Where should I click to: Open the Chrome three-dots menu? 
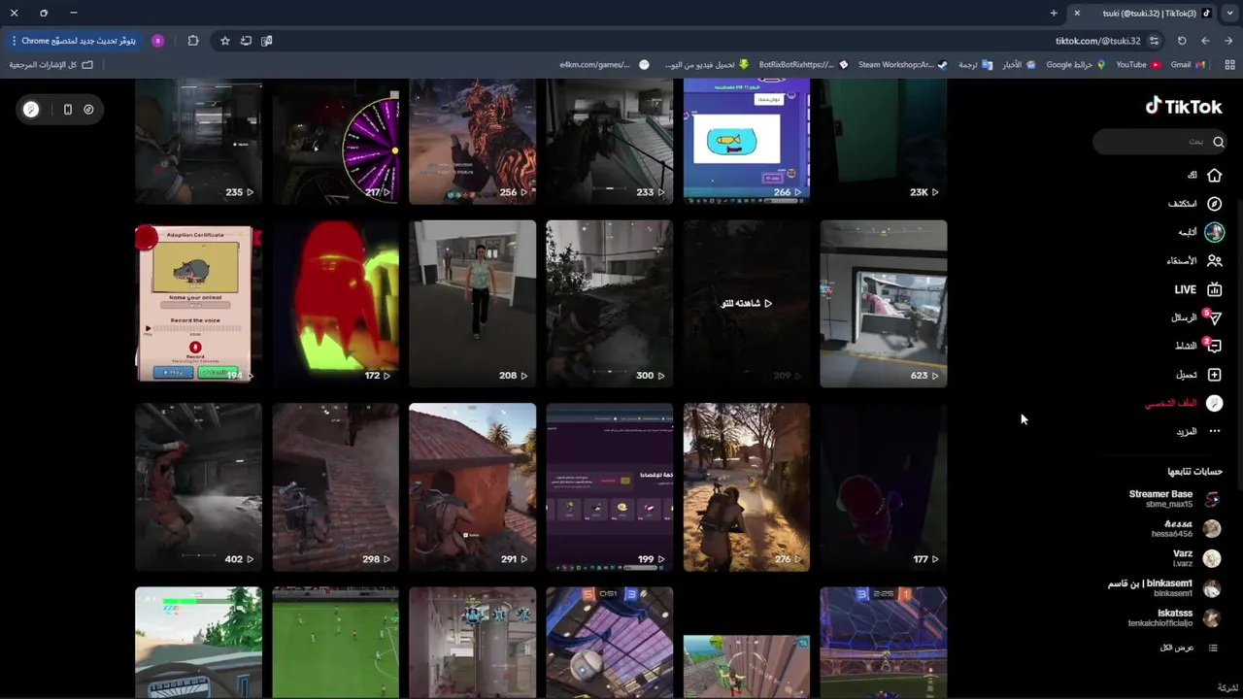point(14,41)
